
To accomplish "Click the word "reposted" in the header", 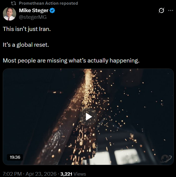I will [69, 3].
